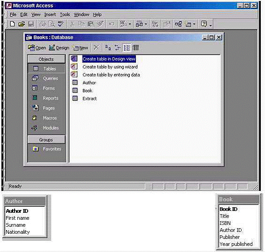The image size is (265, 252).
Task: Expand the New Object dropdown arrow
Action: 194,24
